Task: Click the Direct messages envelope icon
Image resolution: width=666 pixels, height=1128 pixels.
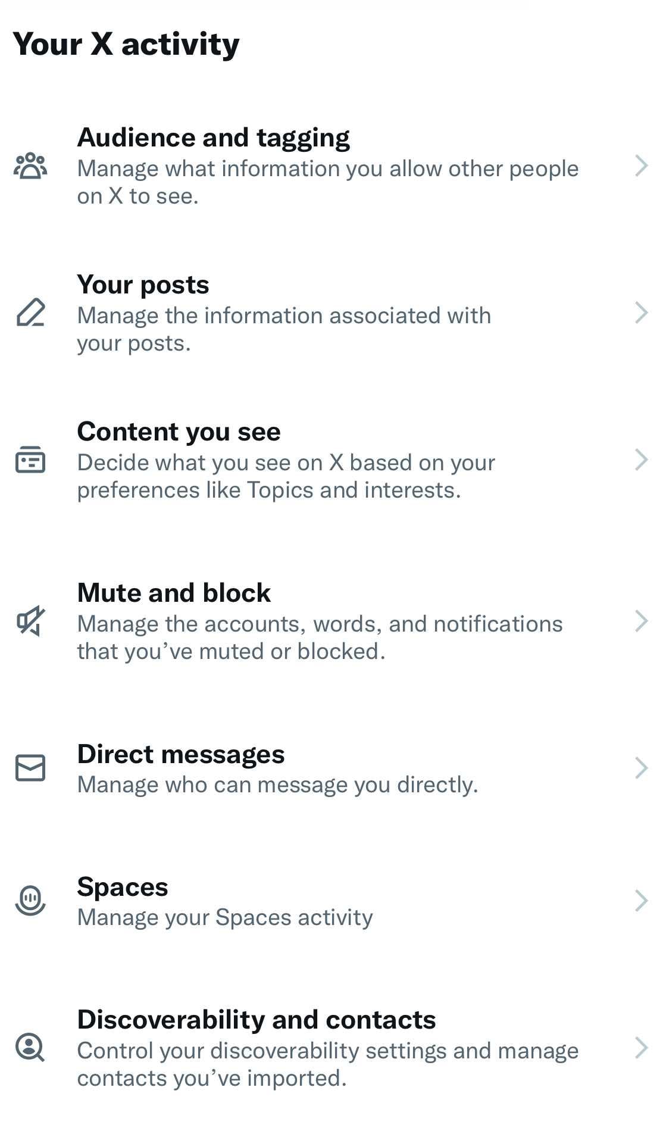Action: (x=30, y=768)
